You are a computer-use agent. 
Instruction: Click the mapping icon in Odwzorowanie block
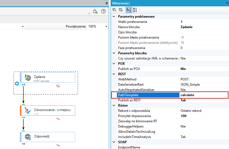coord(28,111)
